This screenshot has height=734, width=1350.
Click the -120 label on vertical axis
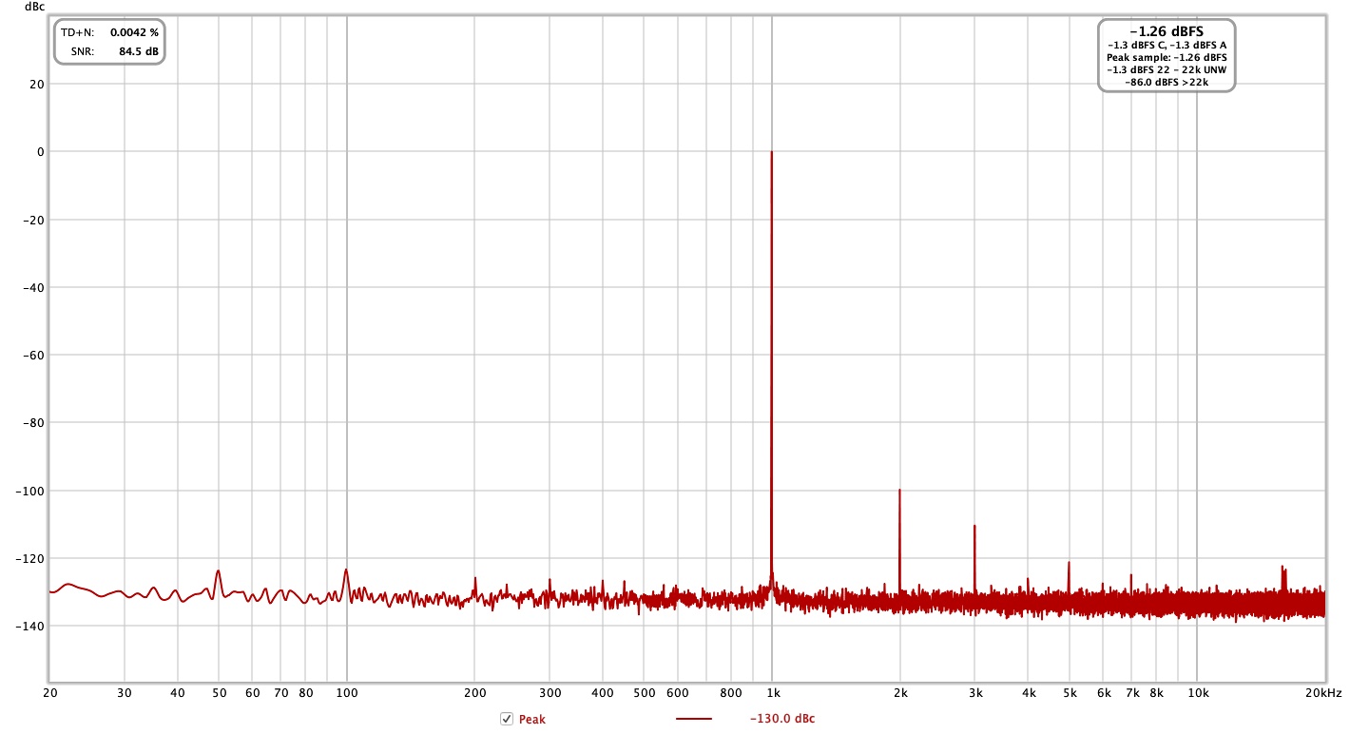tap(32, 558)
